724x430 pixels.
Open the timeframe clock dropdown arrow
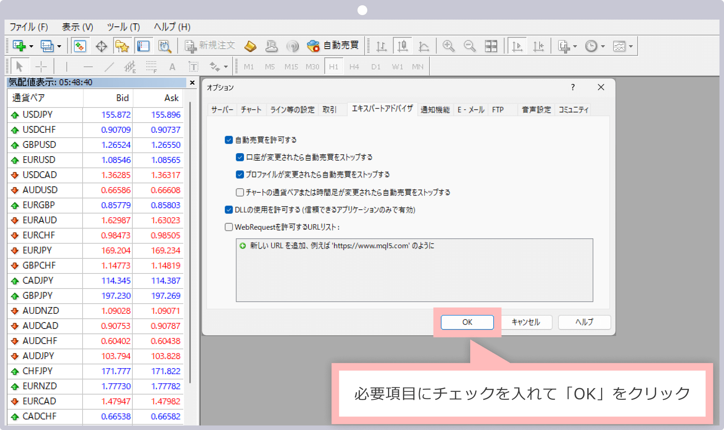pyautogui.click(x=603, y=46)
